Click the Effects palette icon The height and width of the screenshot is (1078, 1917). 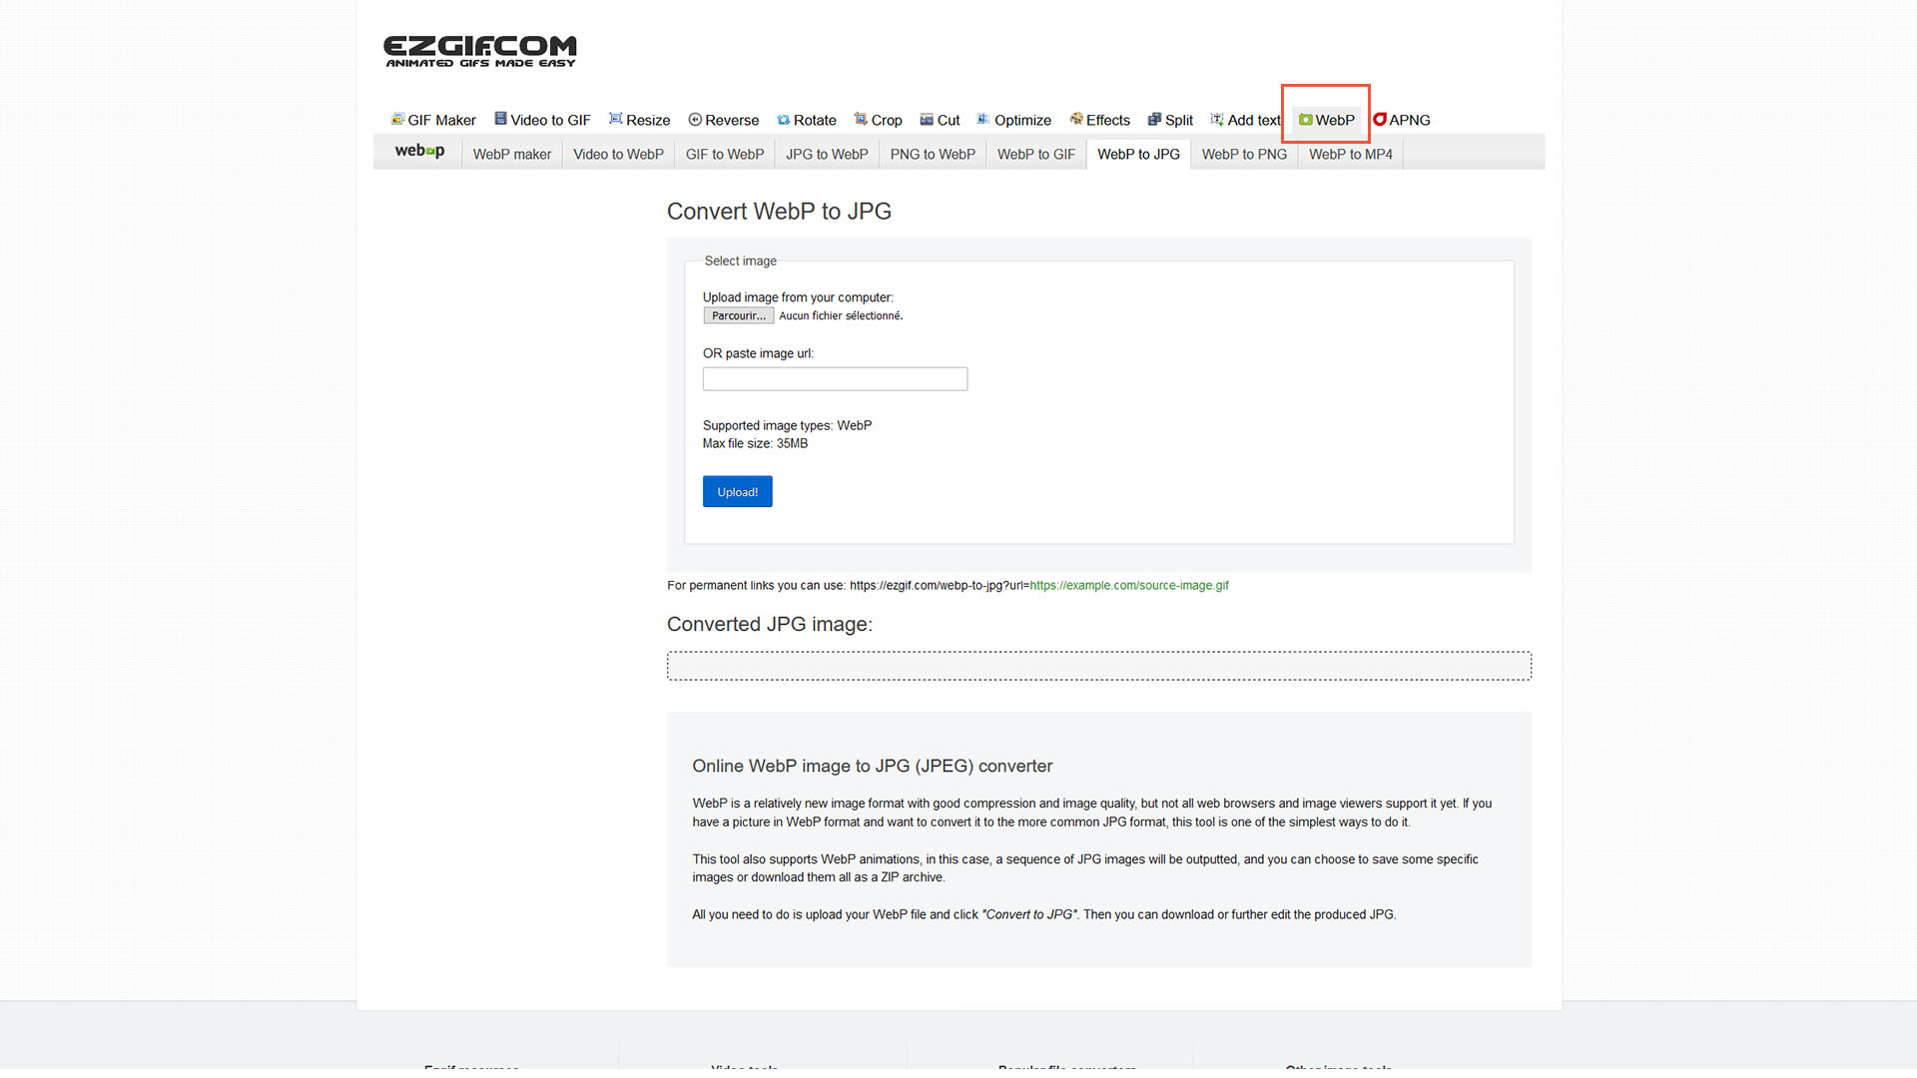pyautogui.click(x=1076, y=119)
